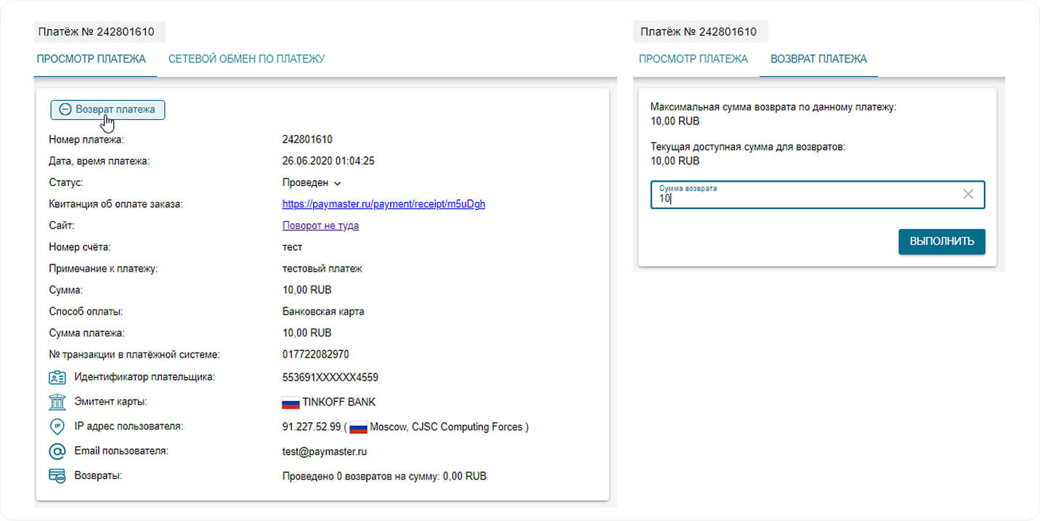Click the card issuer bank building icon
Image resolution: width=1040 pixels, height=521 pixels.
point(57,402)
